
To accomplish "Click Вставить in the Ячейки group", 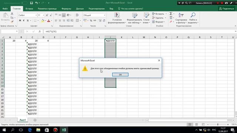I will click(x=158, y=14).
